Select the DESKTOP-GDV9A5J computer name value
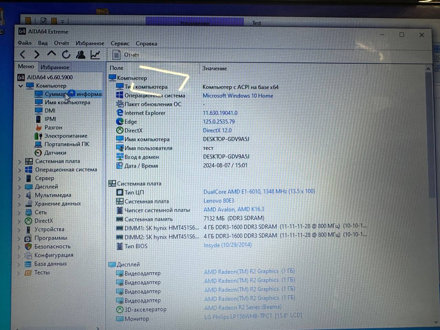The width and height of the screenshot is (440, 330). click(226, 139)
